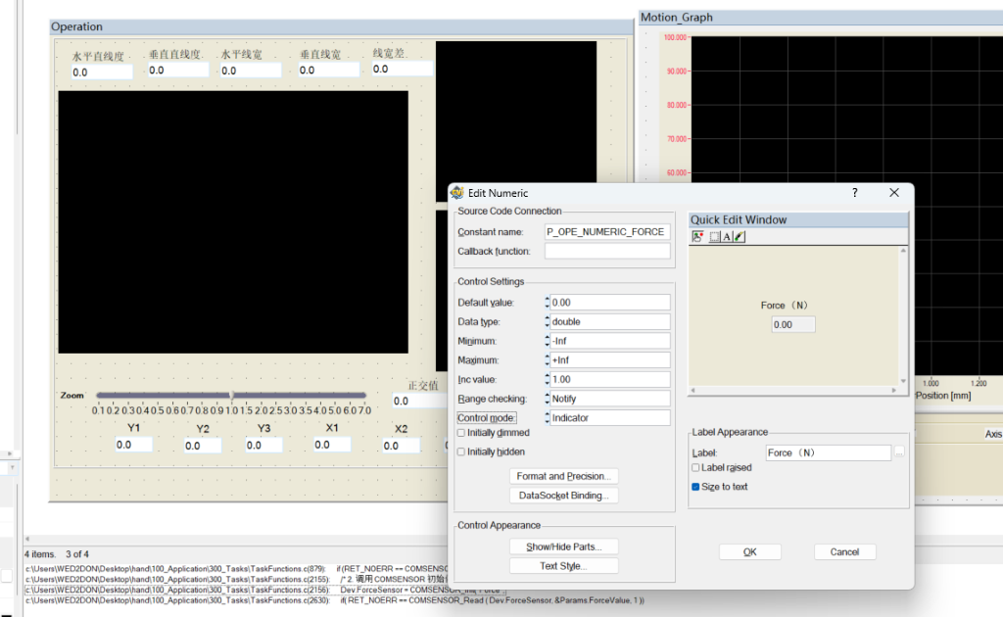Image resolution: width=1003 pixels, height=617 pixels.
Task: Select the operating tool in Quick Edit Window
Action: pyautogui.click(x=697, y=236)
